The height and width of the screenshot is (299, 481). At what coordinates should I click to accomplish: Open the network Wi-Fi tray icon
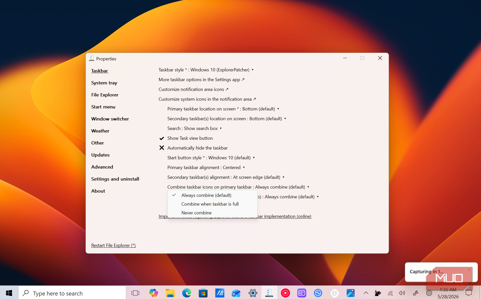390,293
